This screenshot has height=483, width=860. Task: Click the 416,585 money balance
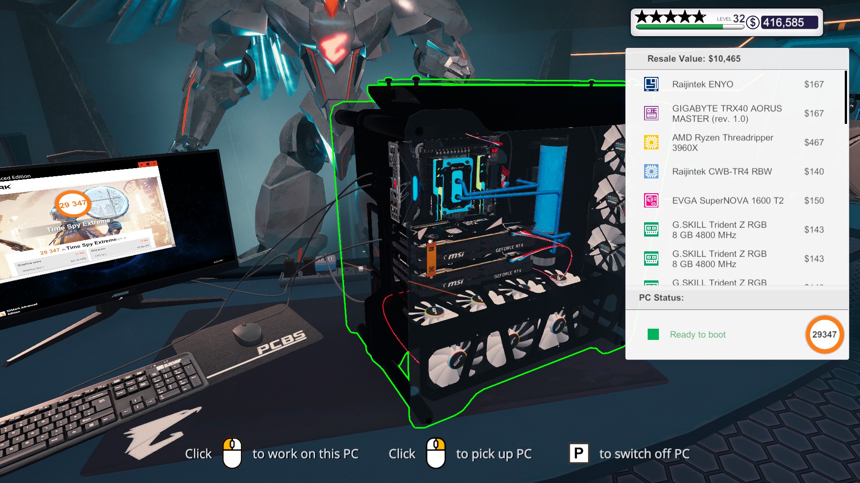[789, 22]
